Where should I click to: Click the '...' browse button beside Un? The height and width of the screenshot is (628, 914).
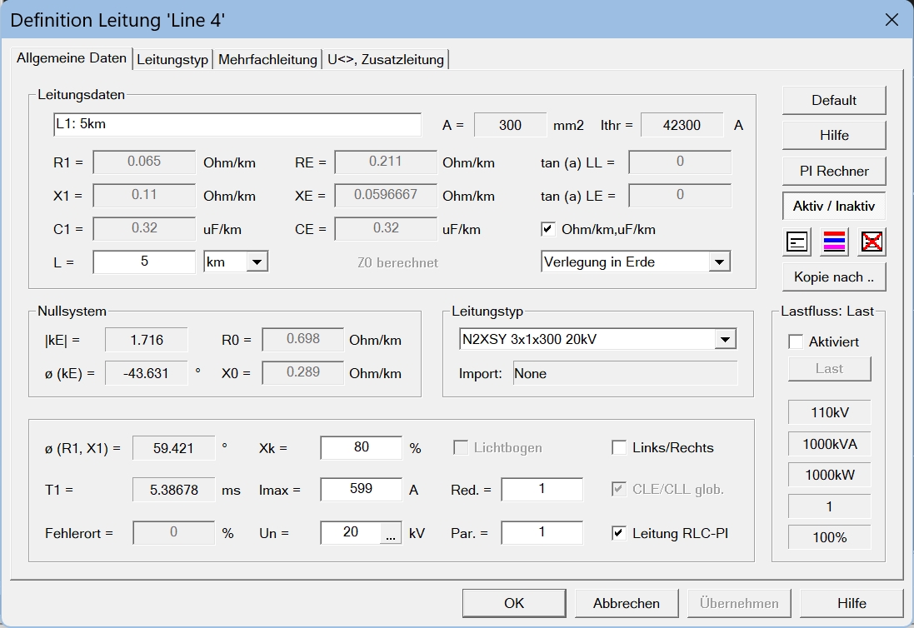point(391,533)
